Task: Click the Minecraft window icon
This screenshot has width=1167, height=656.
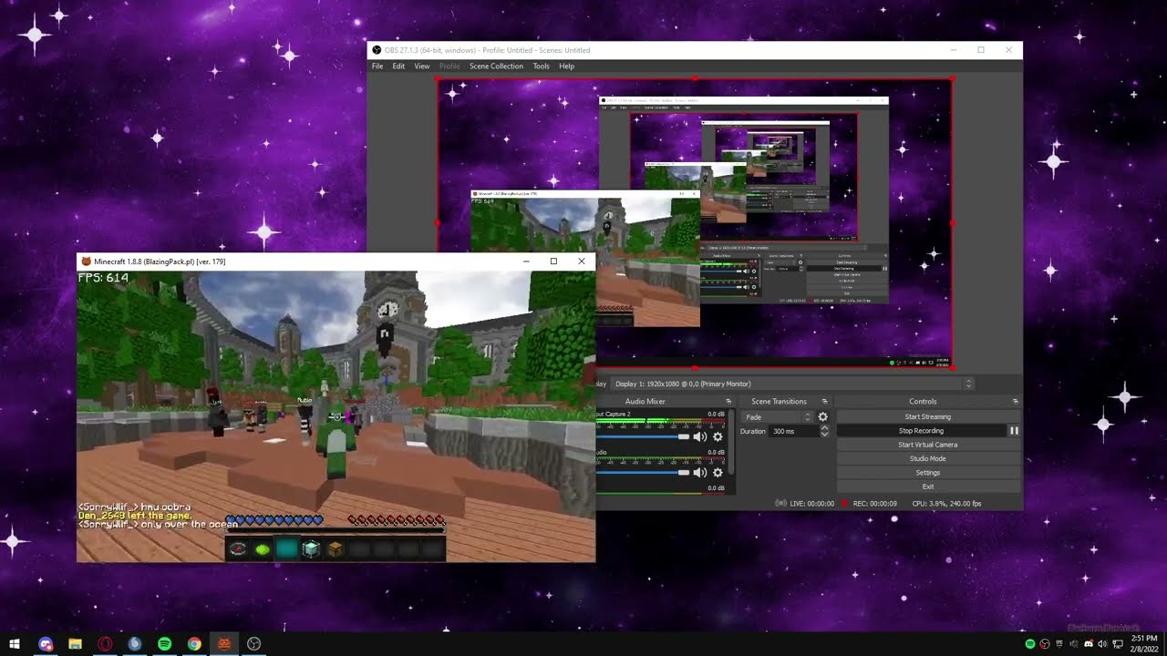Action: 87,261
